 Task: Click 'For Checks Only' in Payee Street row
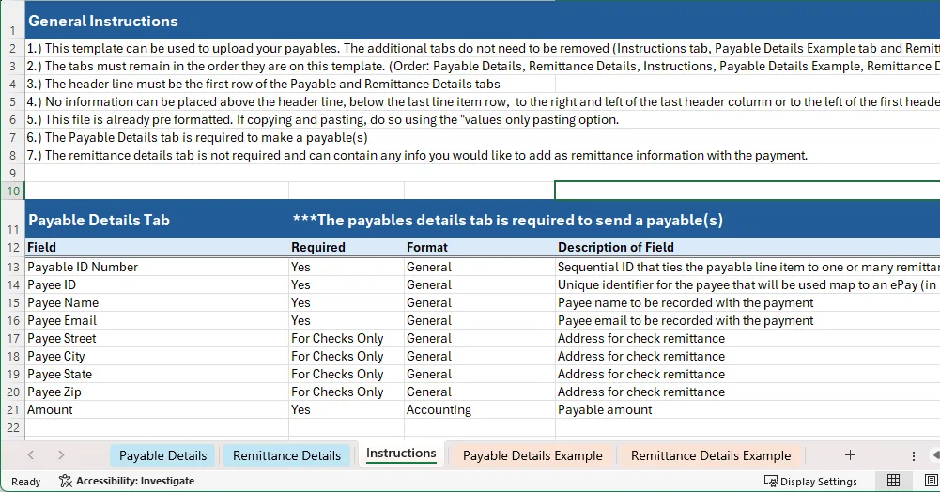346,338
